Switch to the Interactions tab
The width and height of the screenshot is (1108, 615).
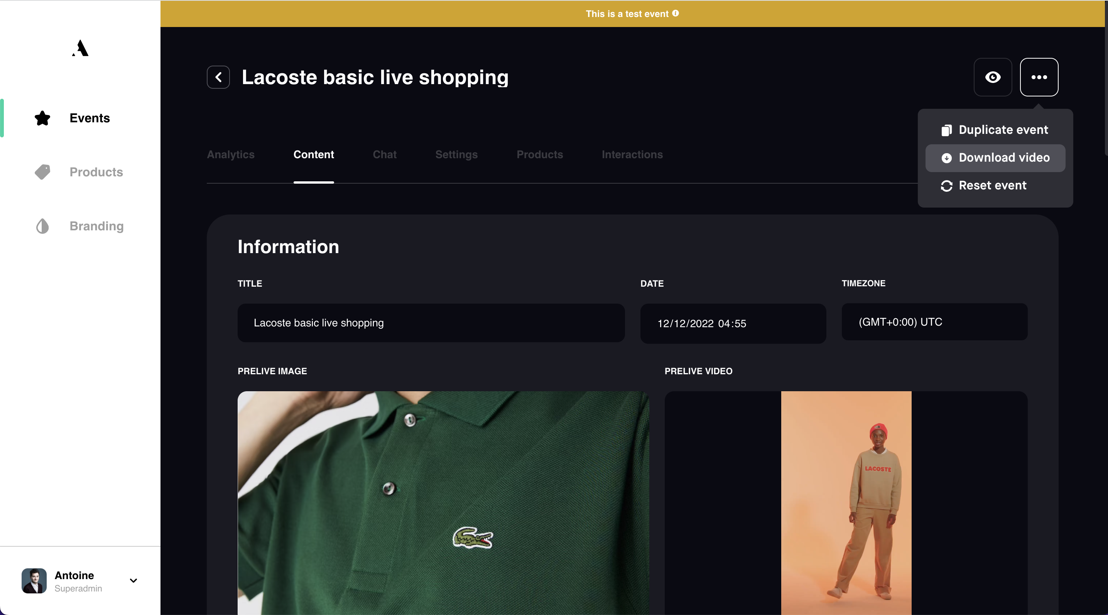click(632, 154)
